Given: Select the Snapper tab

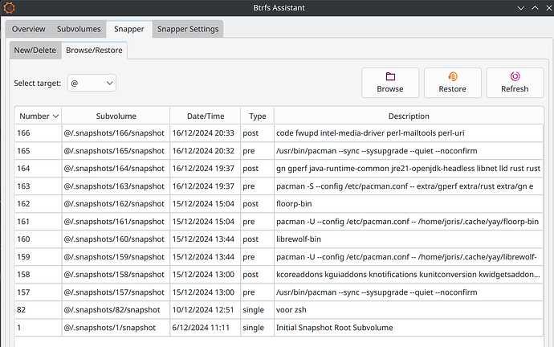Looking at the screenshot, I should [129, 29].
